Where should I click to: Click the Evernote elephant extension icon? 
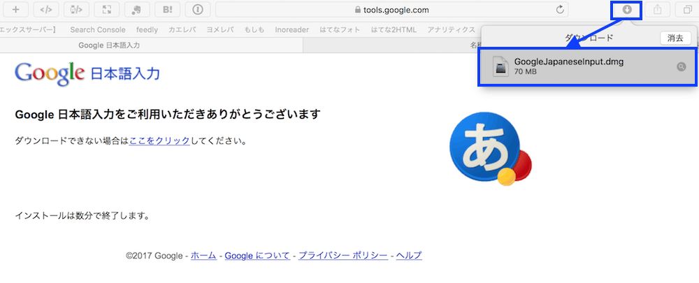pyautogui.click(x=137, y=9)
